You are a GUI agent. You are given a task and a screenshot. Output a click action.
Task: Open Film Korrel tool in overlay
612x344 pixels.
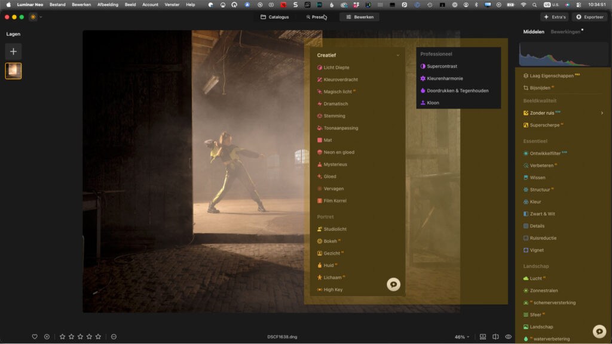click(x=331, y=201)
